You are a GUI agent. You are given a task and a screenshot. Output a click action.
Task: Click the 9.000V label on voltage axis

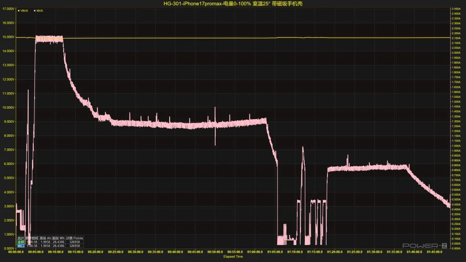[9, 122]
